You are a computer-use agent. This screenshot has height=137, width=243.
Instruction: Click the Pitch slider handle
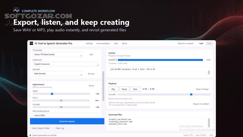click(x=61, y=100)
